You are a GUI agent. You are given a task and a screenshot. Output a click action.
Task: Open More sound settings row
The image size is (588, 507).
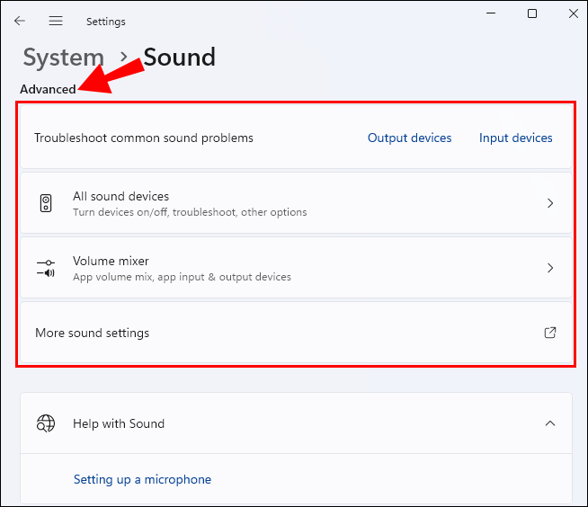pos(270,333)
